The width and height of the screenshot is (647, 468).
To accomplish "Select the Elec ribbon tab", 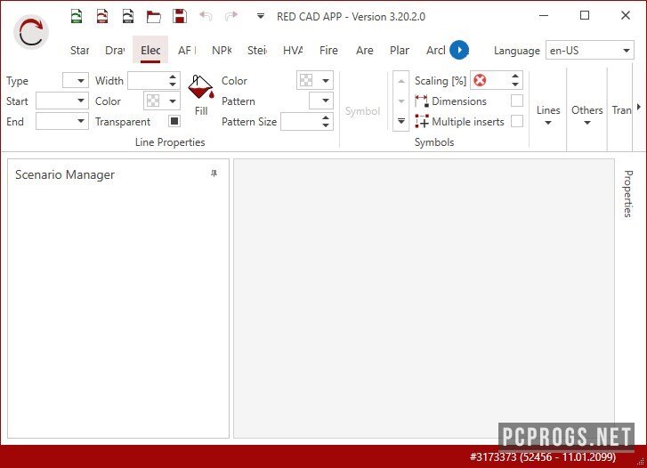I will 150,51.
